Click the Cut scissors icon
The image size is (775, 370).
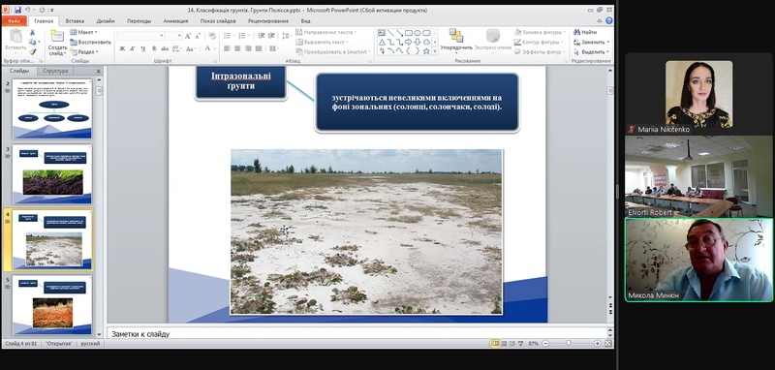[33, 33]
